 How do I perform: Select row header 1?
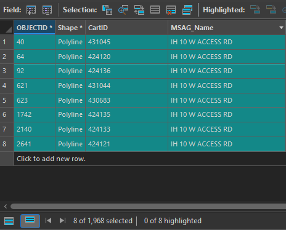tap(7, 42)
